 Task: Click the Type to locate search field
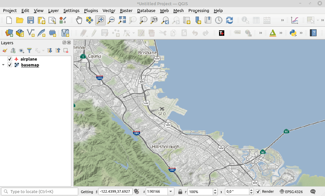(39, 192)
